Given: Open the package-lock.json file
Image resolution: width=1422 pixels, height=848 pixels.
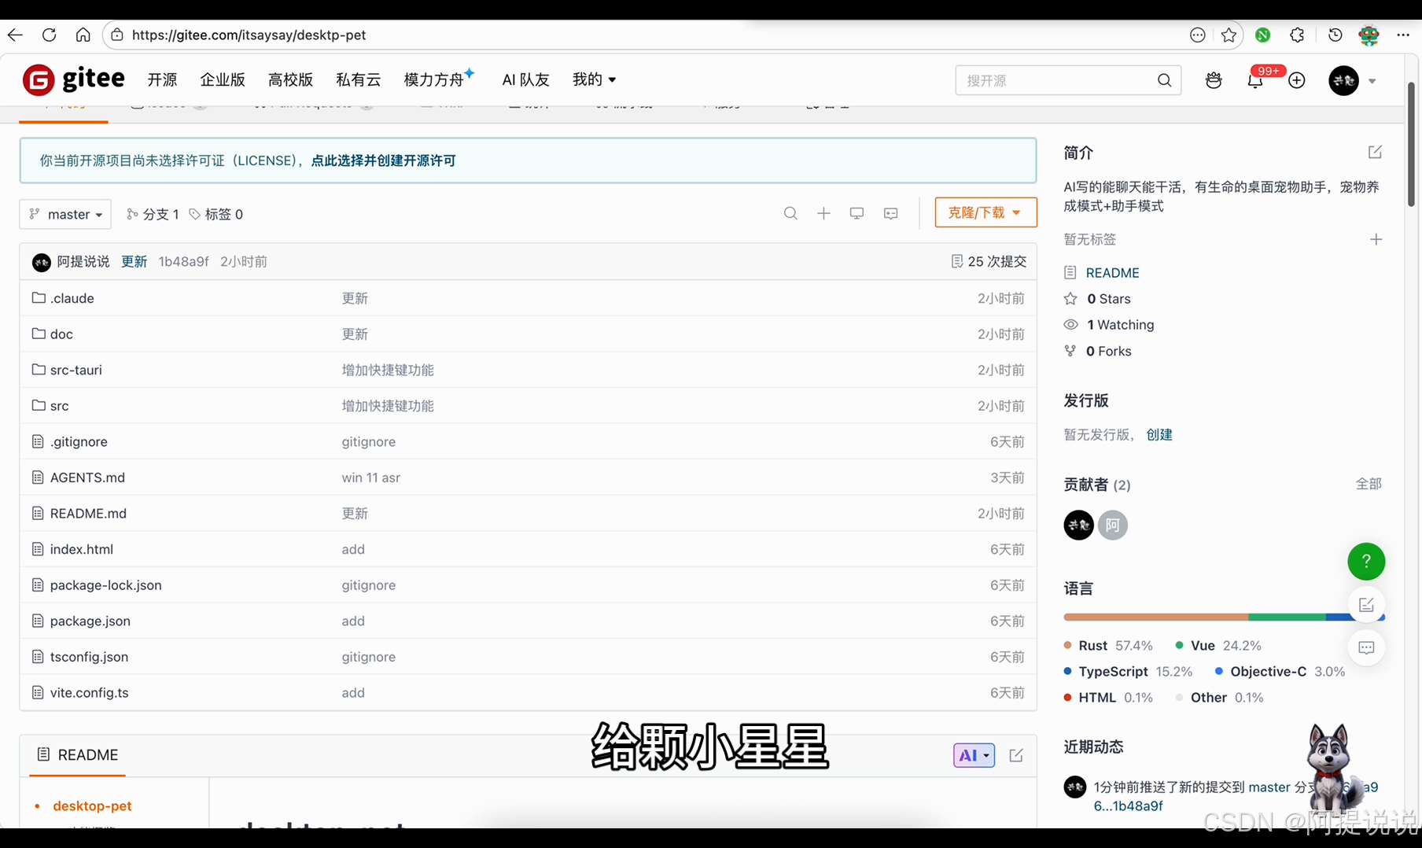Looking at the screenshot, I should pyautogui.click(x=106, y=585).
